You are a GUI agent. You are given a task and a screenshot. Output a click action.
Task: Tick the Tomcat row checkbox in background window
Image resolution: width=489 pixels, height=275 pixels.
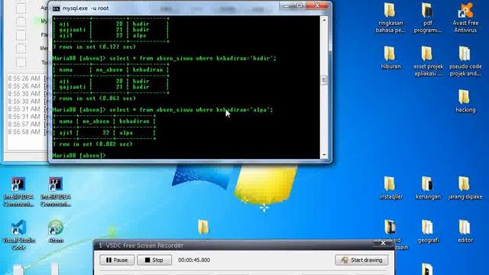21,63
